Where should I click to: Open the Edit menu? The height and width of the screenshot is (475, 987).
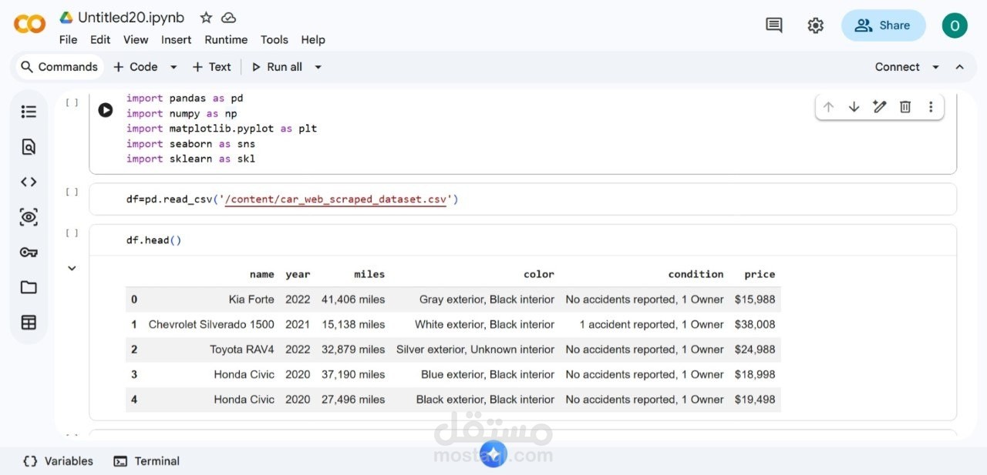coord(100,40)
